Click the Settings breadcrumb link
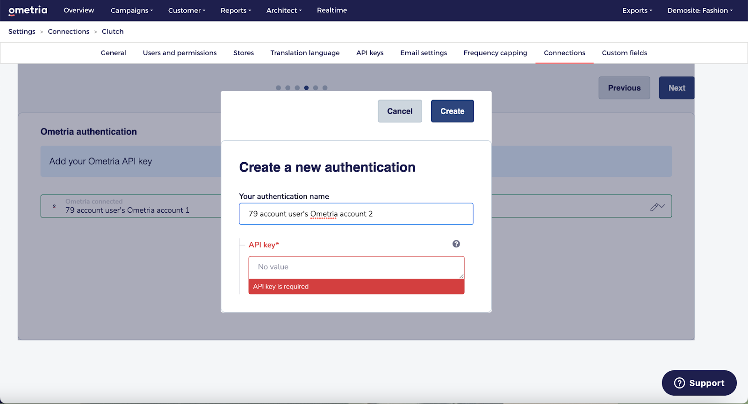Screen dimensions: 748x404 pos(22,31)
